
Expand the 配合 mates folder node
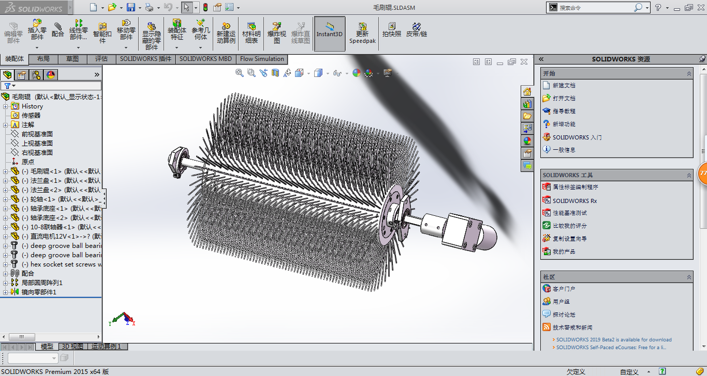point(6,274)
